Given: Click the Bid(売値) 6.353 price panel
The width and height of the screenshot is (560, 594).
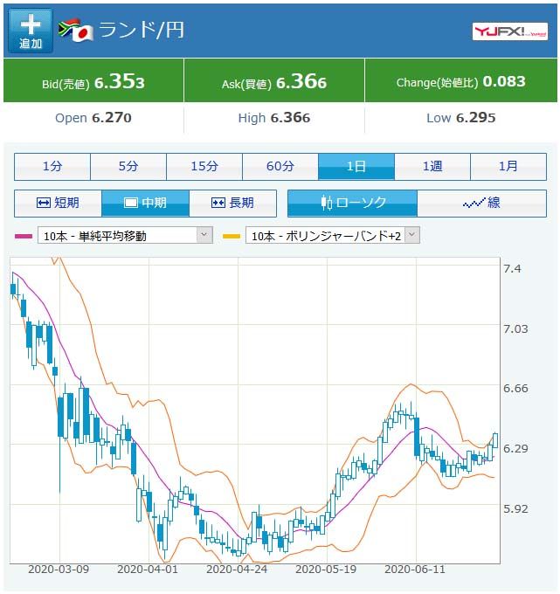Looking at the screenshot, I should (x=93, y=81).
